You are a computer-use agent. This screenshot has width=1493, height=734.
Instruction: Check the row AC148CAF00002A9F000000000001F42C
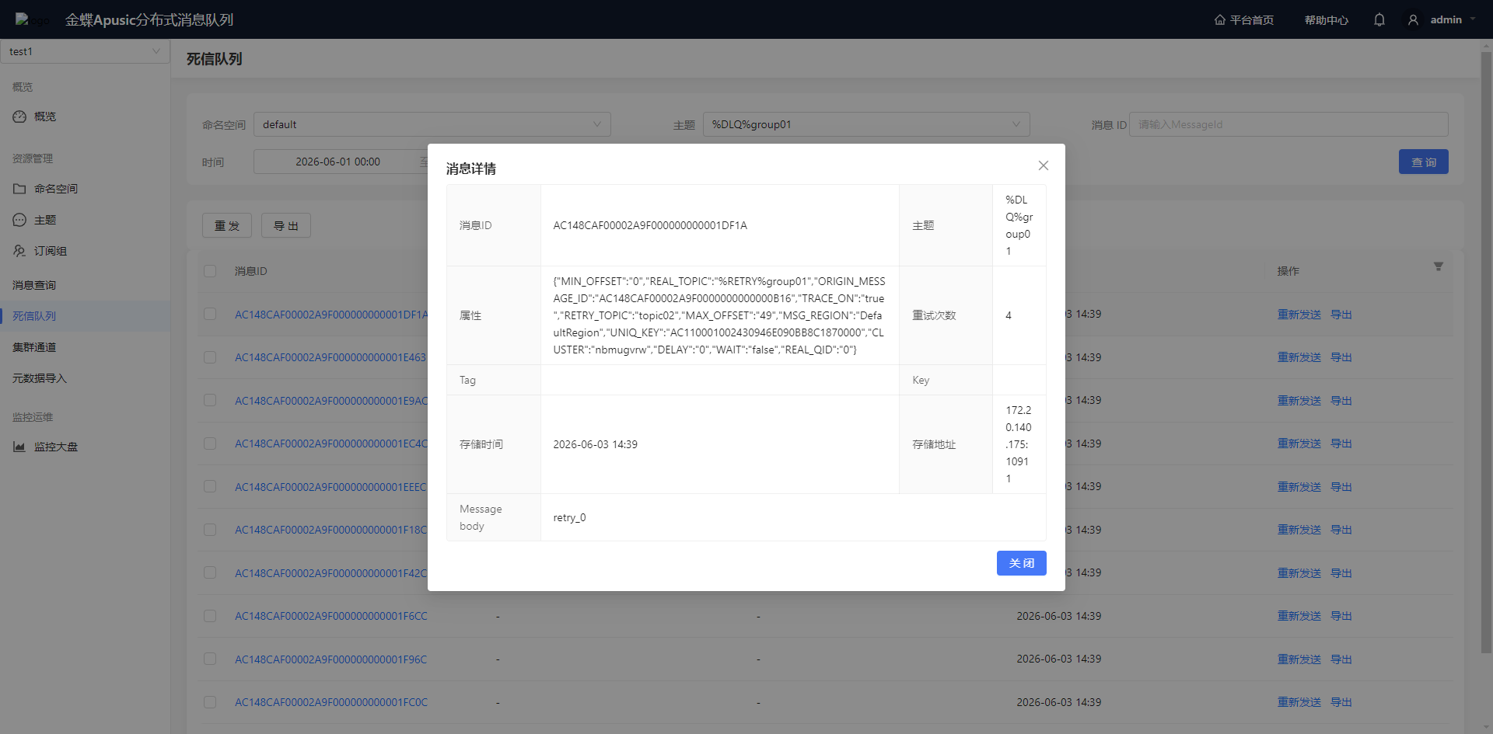click(x=210, y=572)
